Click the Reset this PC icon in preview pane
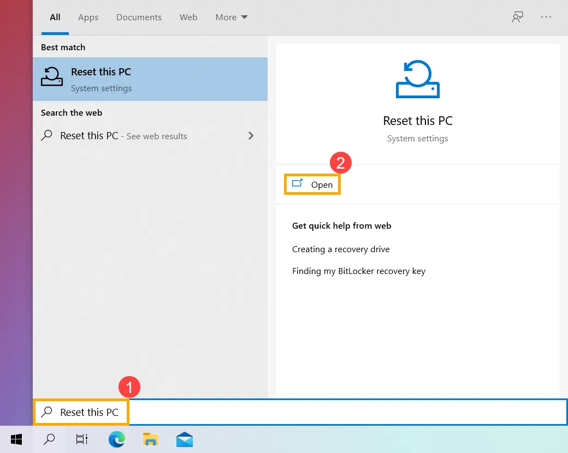The height and width of the screenshot is (453, 568). click(417, 79)
